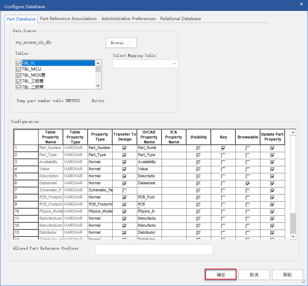Confirm with the 确定 button
The height and width of the screenshot is (286, 308).
click(x=221, y=275)
